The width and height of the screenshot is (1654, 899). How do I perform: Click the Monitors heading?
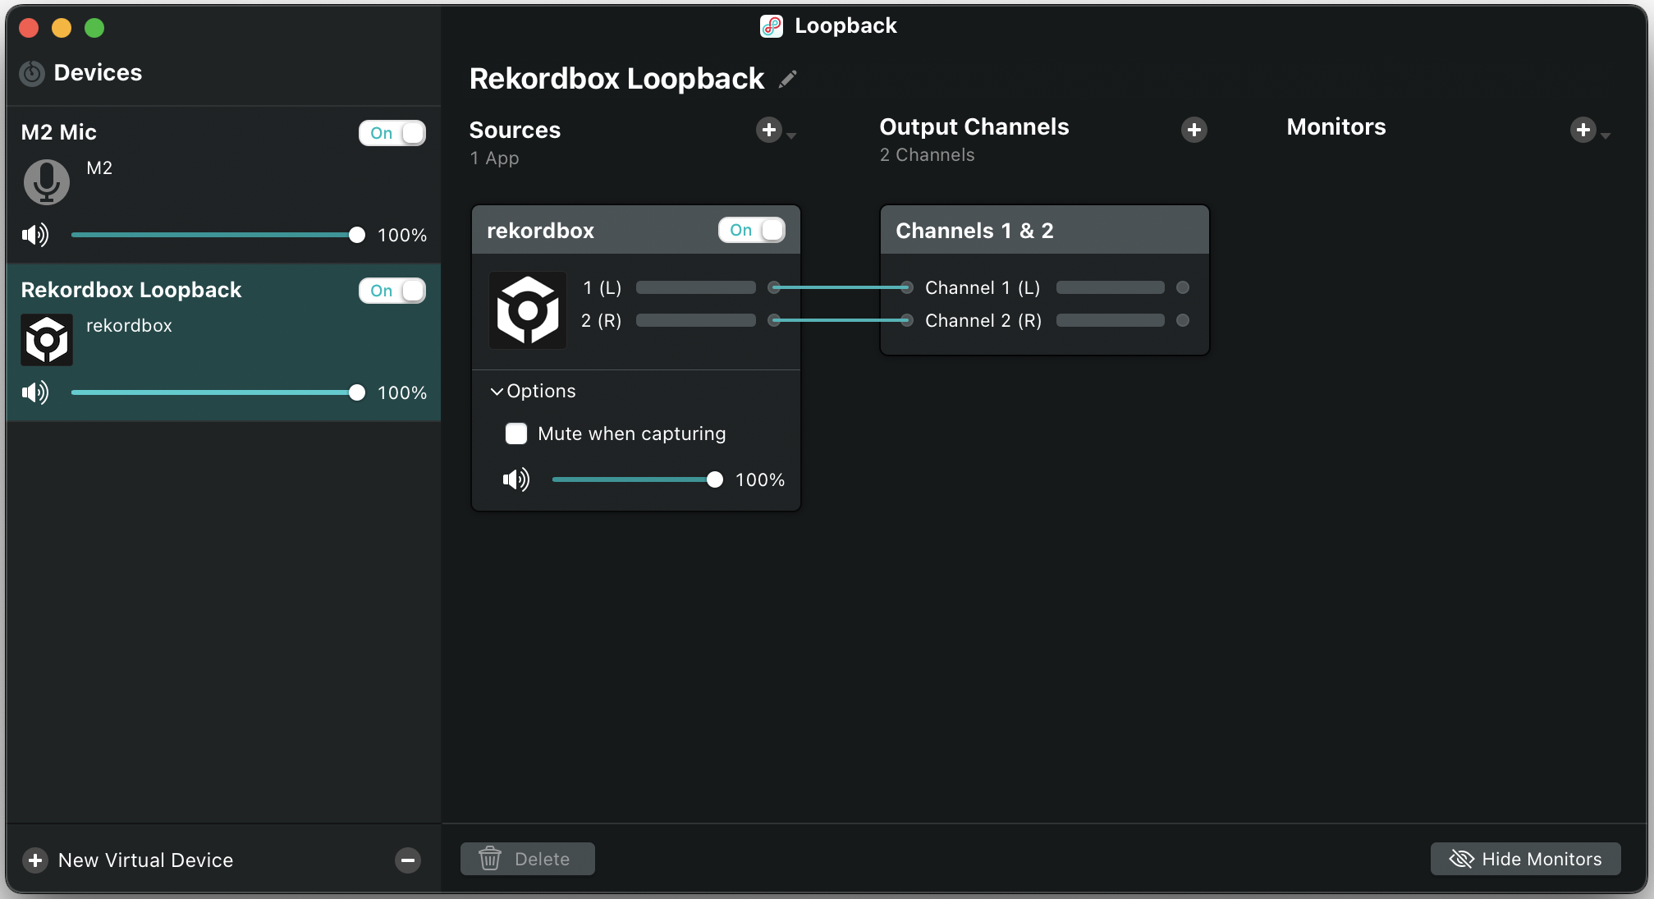point(1336,127)
